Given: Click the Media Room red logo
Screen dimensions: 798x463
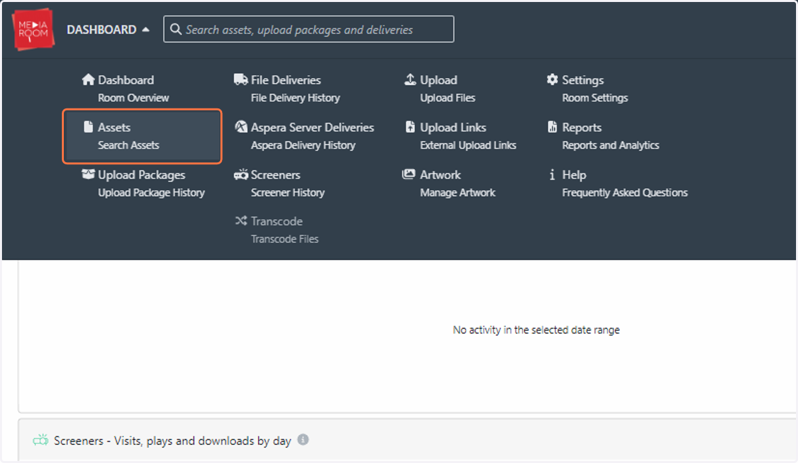Looking at the screenshot, I should click(34, 29).
